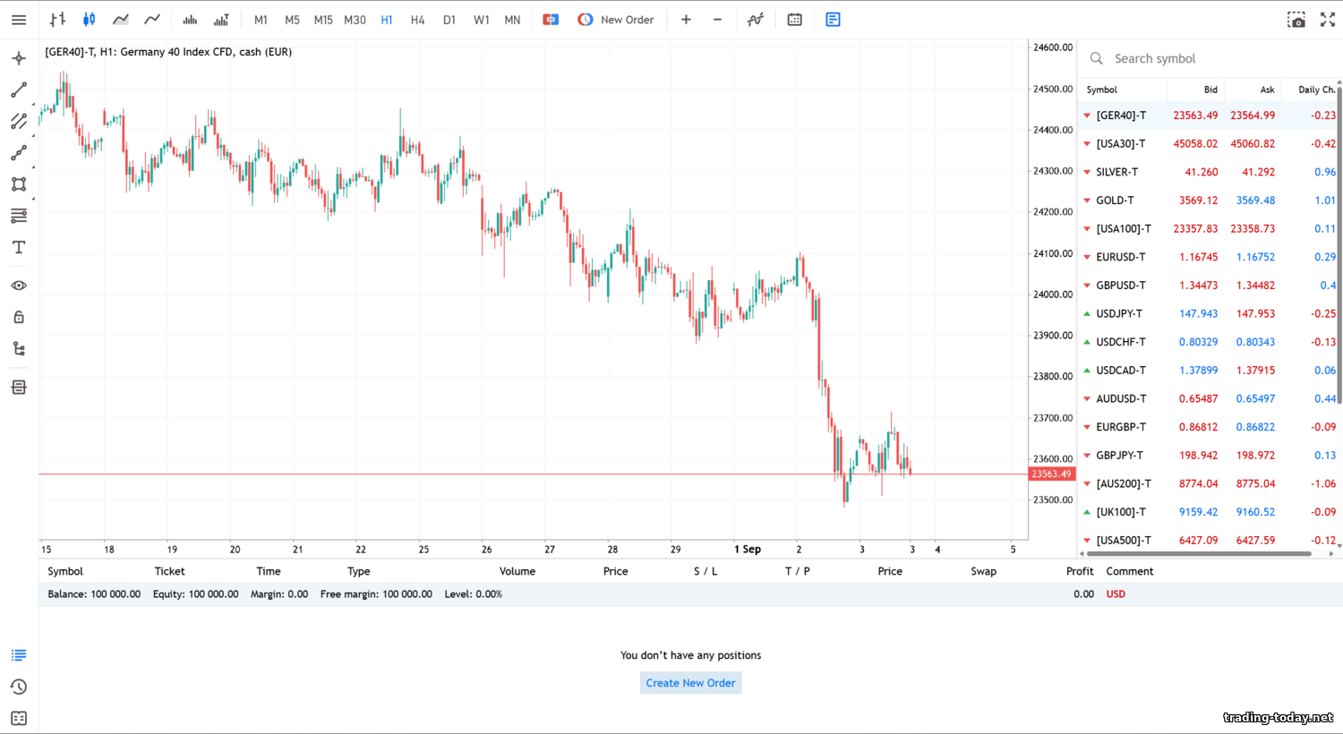Open the economic calendar
This screenshot has height=734, width=1343.
pos(794,19)
